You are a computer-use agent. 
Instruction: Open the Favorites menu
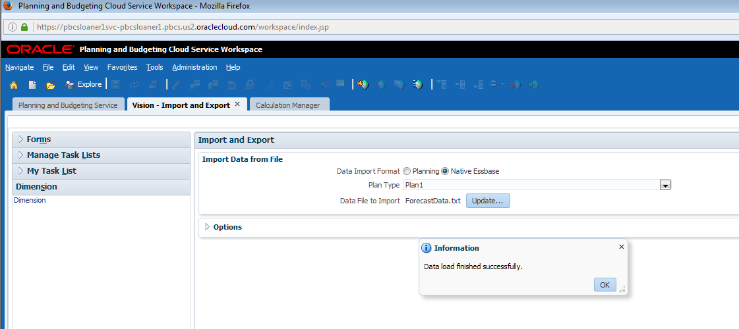122,67
